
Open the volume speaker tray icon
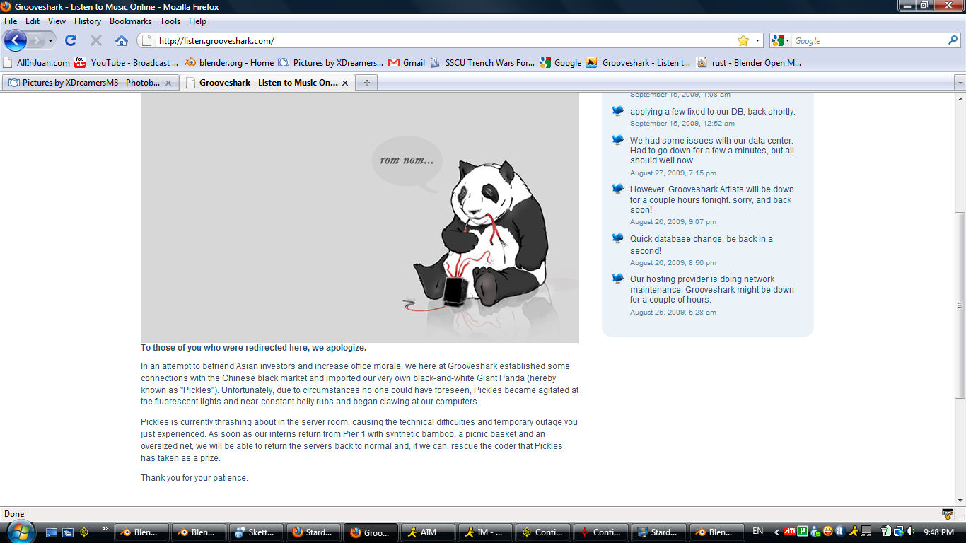point(910,532)
